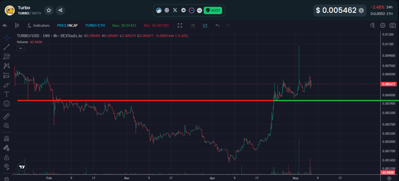Click the Apr label on time axis

tap(212, 178)
